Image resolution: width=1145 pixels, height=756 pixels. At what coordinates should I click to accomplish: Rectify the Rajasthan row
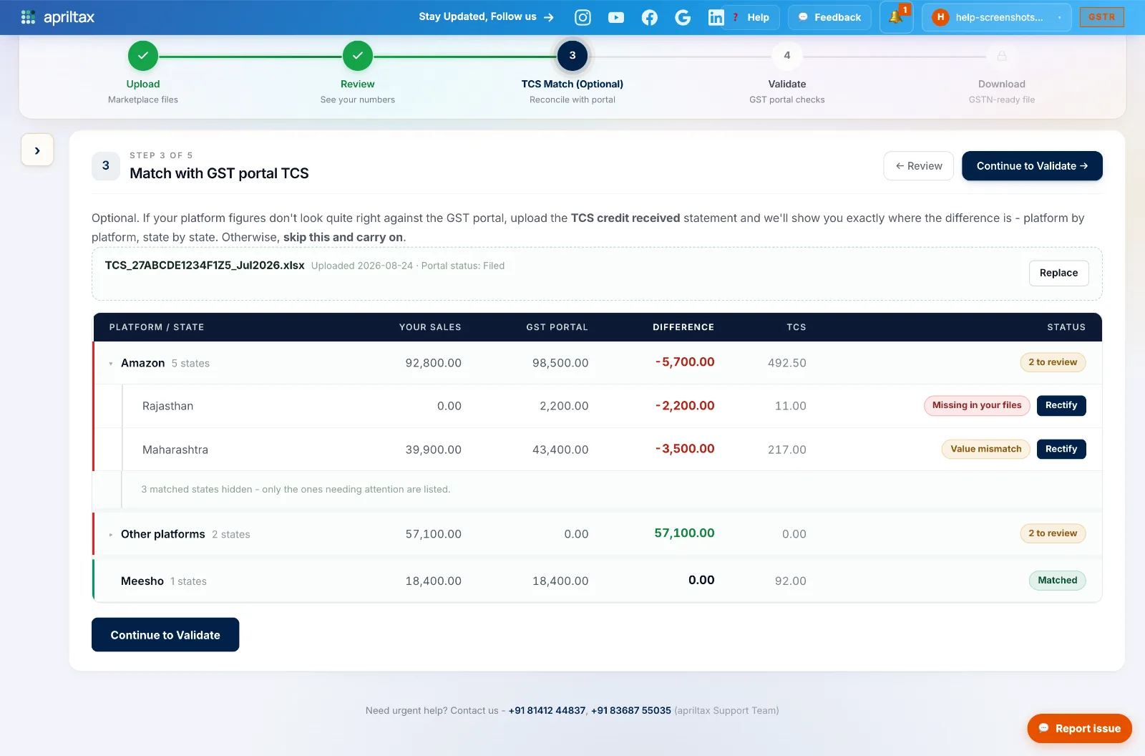1061,405
